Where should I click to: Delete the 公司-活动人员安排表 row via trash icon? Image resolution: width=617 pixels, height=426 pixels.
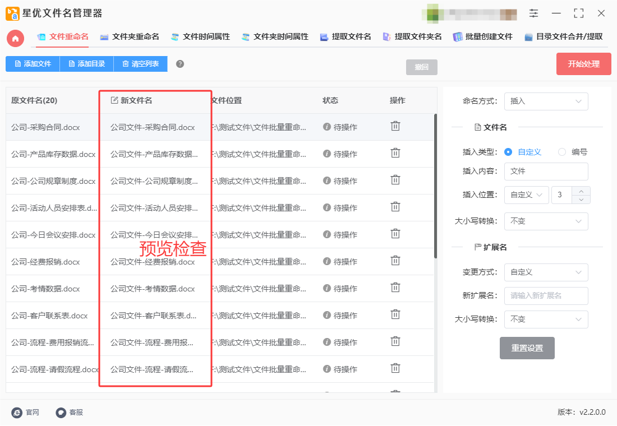pos(395,206)
